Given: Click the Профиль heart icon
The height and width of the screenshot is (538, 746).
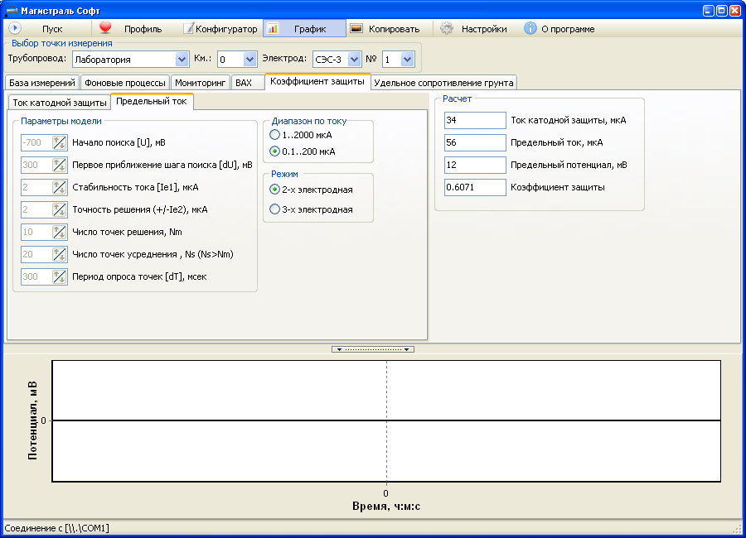Looking at the screenshot, I should tap(105, 28).
